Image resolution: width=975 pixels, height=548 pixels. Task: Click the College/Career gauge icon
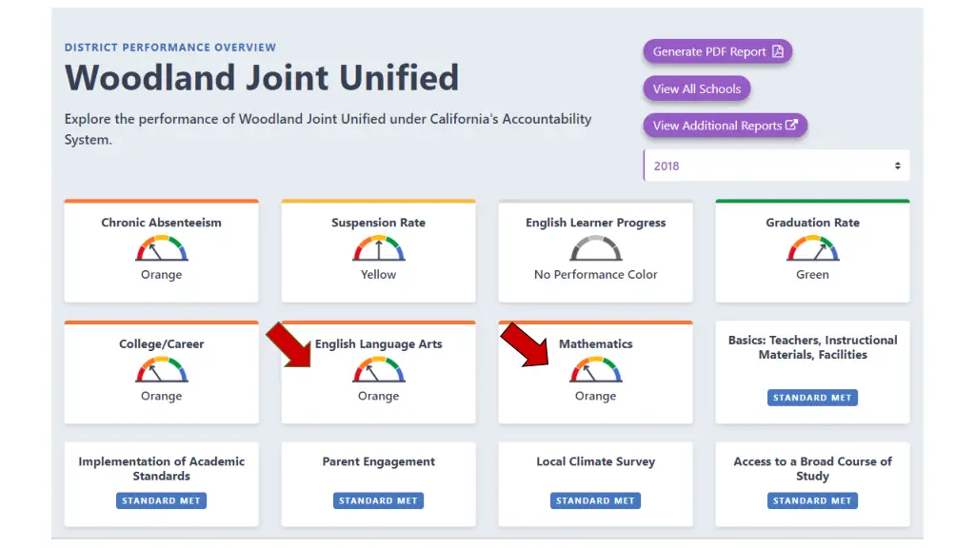click(162, 370)
